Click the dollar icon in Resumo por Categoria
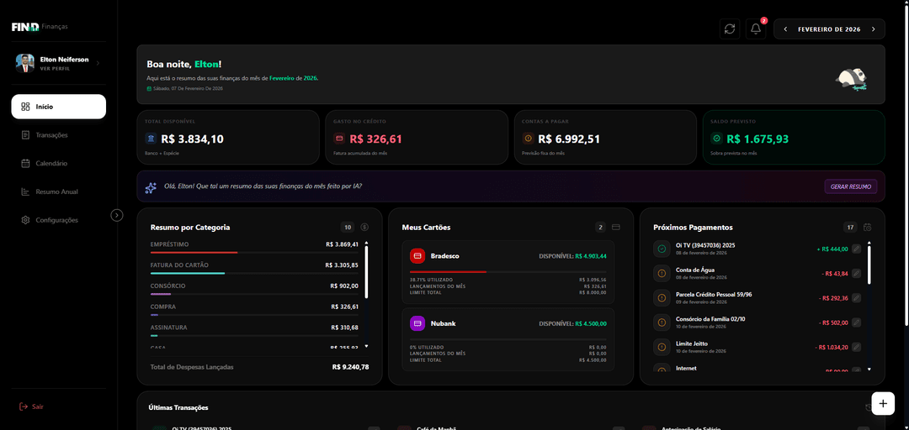This screenshot has height=430, width=909. pos(364,228)
